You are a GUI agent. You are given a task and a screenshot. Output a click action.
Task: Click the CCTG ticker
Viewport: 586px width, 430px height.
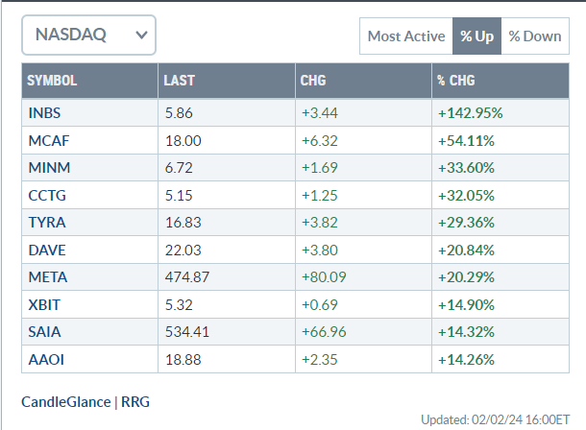[x=46, y=196]
